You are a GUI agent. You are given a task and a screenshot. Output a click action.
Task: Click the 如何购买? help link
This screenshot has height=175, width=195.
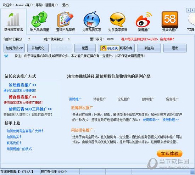tap(14, 137)
